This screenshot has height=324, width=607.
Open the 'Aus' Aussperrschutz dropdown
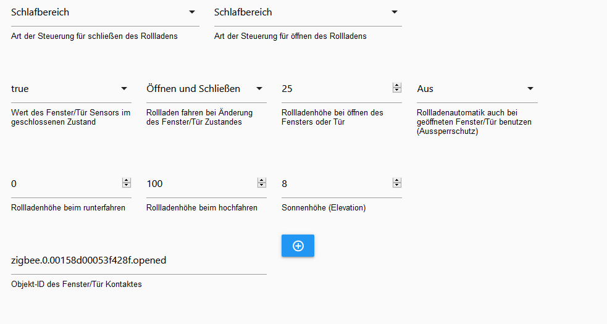tap(477, 89)
